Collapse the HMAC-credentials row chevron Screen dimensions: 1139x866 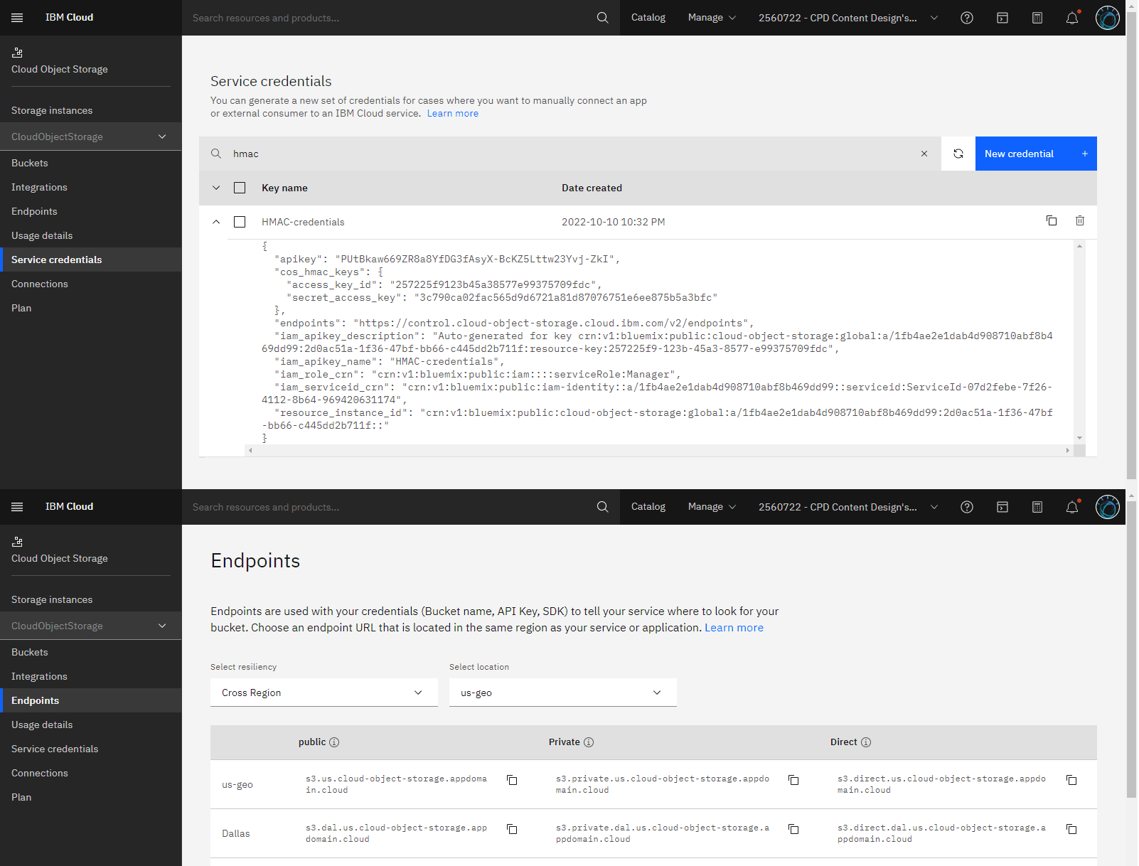[216, 222]
